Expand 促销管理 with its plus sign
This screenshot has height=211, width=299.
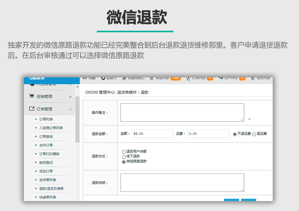(70, 97)
